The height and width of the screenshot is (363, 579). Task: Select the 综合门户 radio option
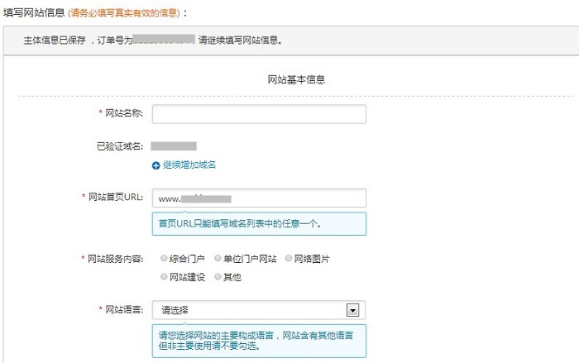[165, 259]
